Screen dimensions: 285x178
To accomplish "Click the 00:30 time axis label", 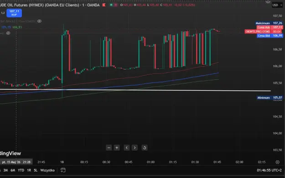I will click(106, 162).
